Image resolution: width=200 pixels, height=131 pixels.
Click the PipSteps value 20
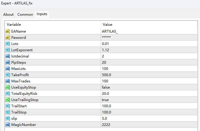click(x=104, y=62)
